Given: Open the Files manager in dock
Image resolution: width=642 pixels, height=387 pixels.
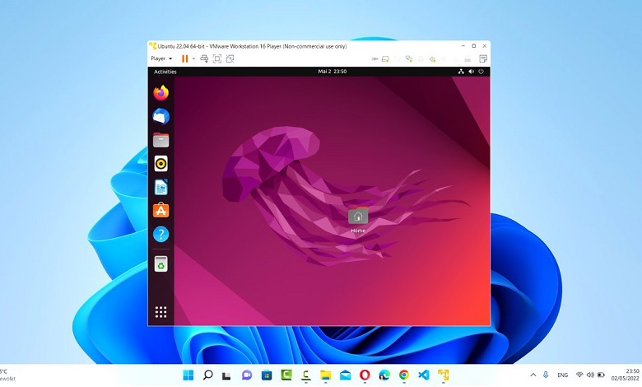Looking at the screenshot, I should click(160, 140).
